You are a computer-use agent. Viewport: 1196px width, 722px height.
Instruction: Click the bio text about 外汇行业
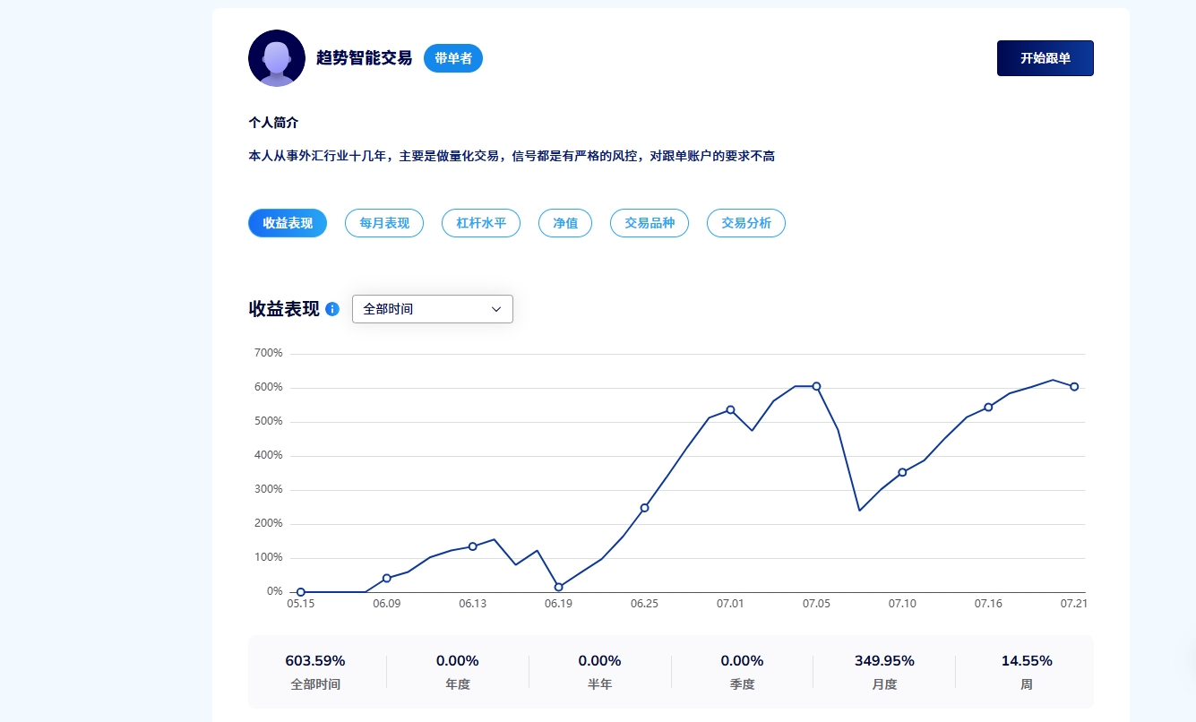tap(512, 156)
